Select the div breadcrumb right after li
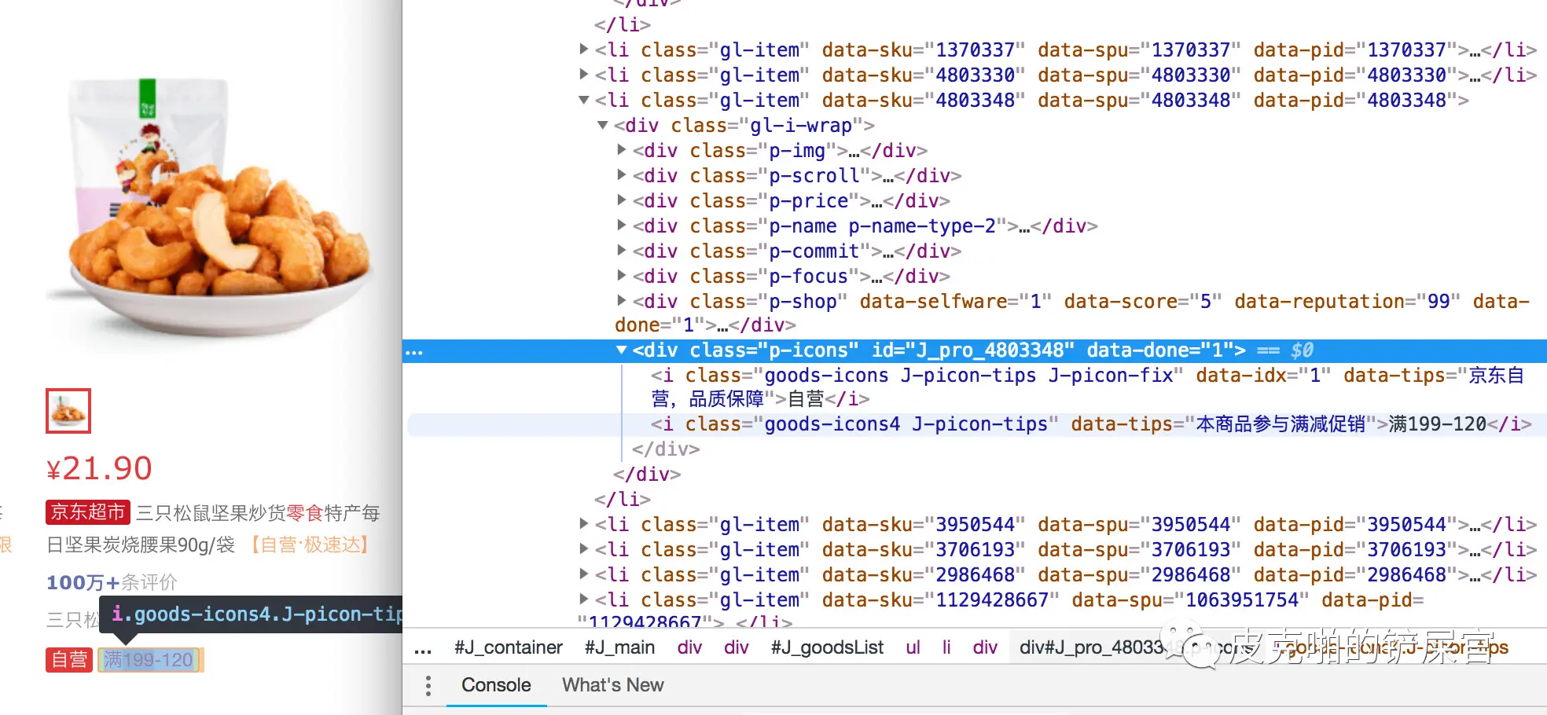 click(985, 647)
